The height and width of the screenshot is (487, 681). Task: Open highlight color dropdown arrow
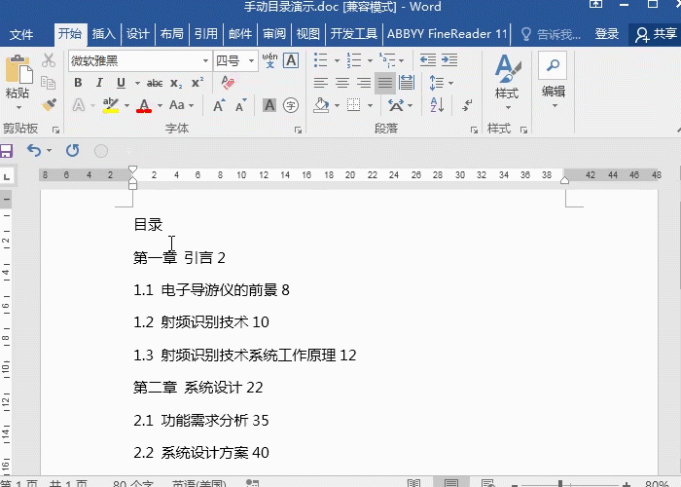coord(126,105)
